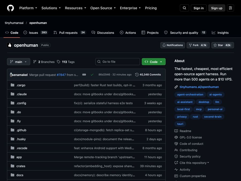This screenshot has width=241, height=181.
Task: Click the Notifications button
Action: [x=173, y=45]
